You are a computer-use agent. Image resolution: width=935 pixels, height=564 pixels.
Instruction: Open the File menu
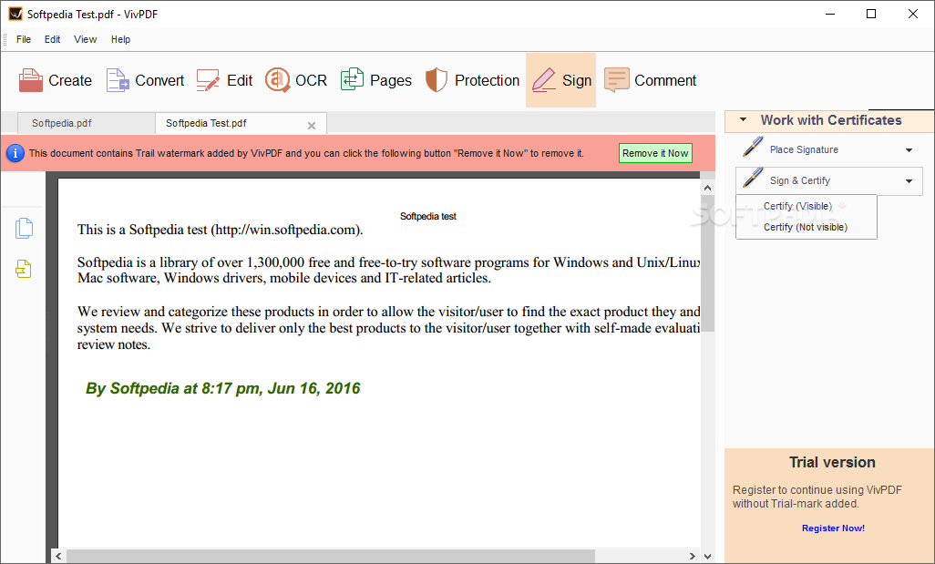(24, 39)
